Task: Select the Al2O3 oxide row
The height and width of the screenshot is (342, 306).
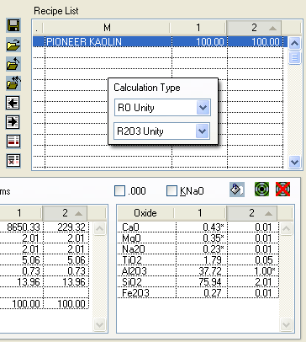Action: [x=198, y=271]
